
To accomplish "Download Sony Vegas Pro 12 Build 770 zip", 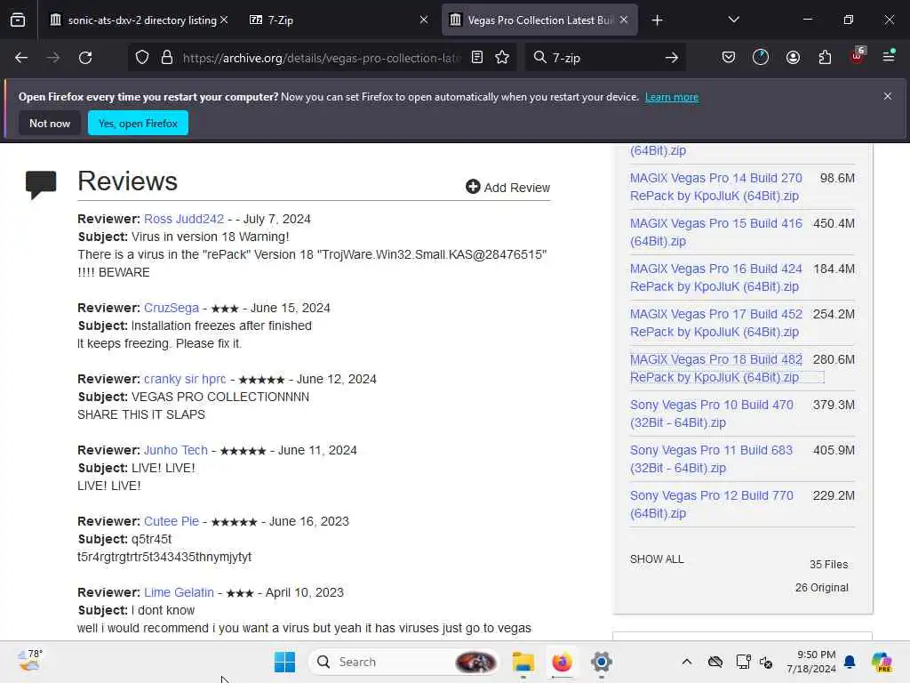I will pyautogui.click(x=712, y=504).
